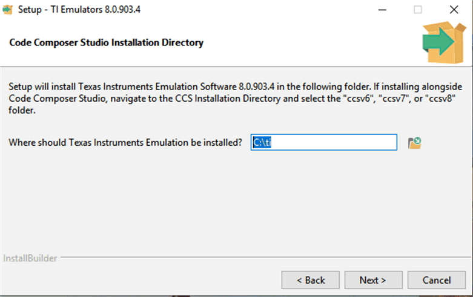Screen dimensions: 473x297
Task: Click the highlighted C:\ti path text
Action: click(x=262, y=143)
